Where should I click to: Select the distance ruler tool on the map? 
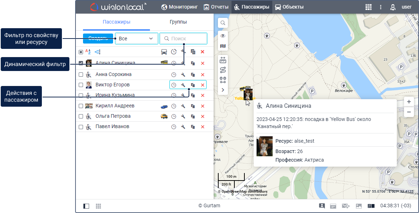223,60
